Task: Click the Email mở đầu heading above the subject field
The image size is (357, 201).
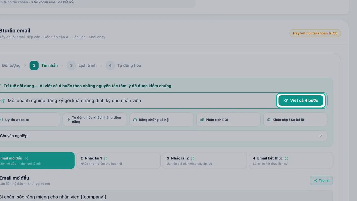Action: pos(15,178)
